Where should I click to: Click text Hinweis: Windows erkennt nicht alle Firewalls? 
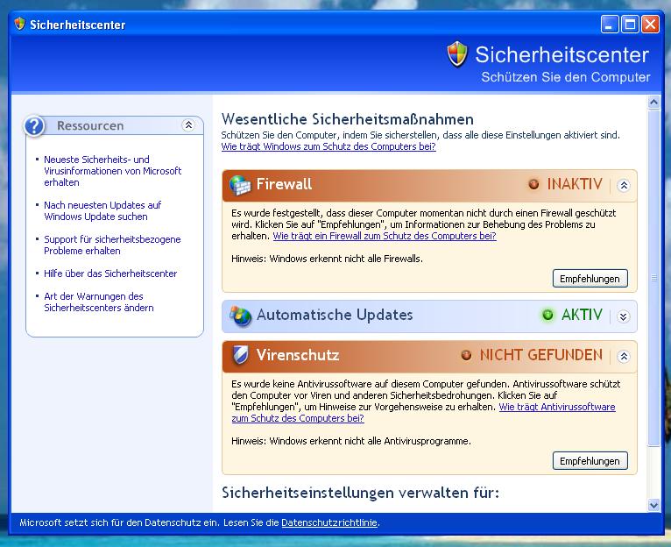tap(327, 259)
